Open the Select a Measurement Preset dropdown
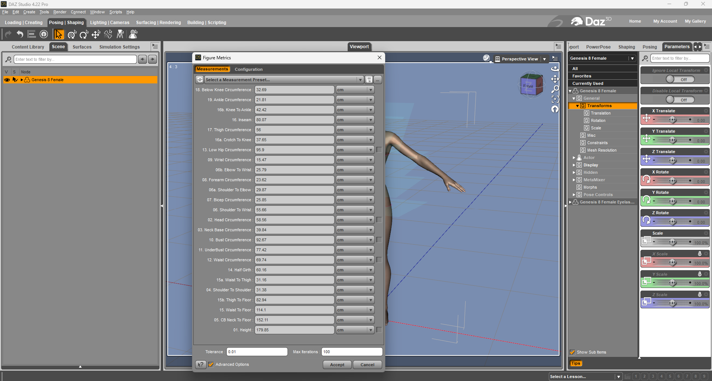The image size is (712, 381). (x=284, y=80)
